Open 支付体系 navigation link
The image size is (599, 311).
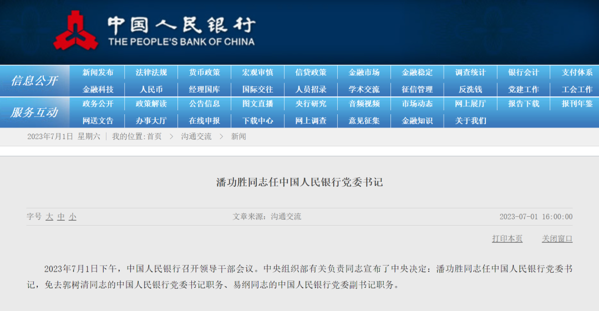[x=577, y=73]
